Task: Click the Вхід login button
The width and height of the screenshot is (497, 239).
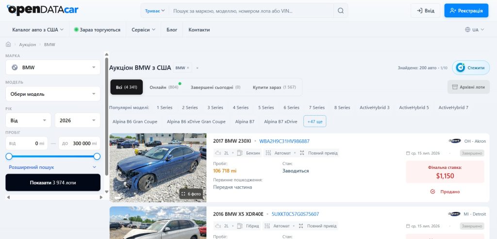Action: (x=425, y=11)
